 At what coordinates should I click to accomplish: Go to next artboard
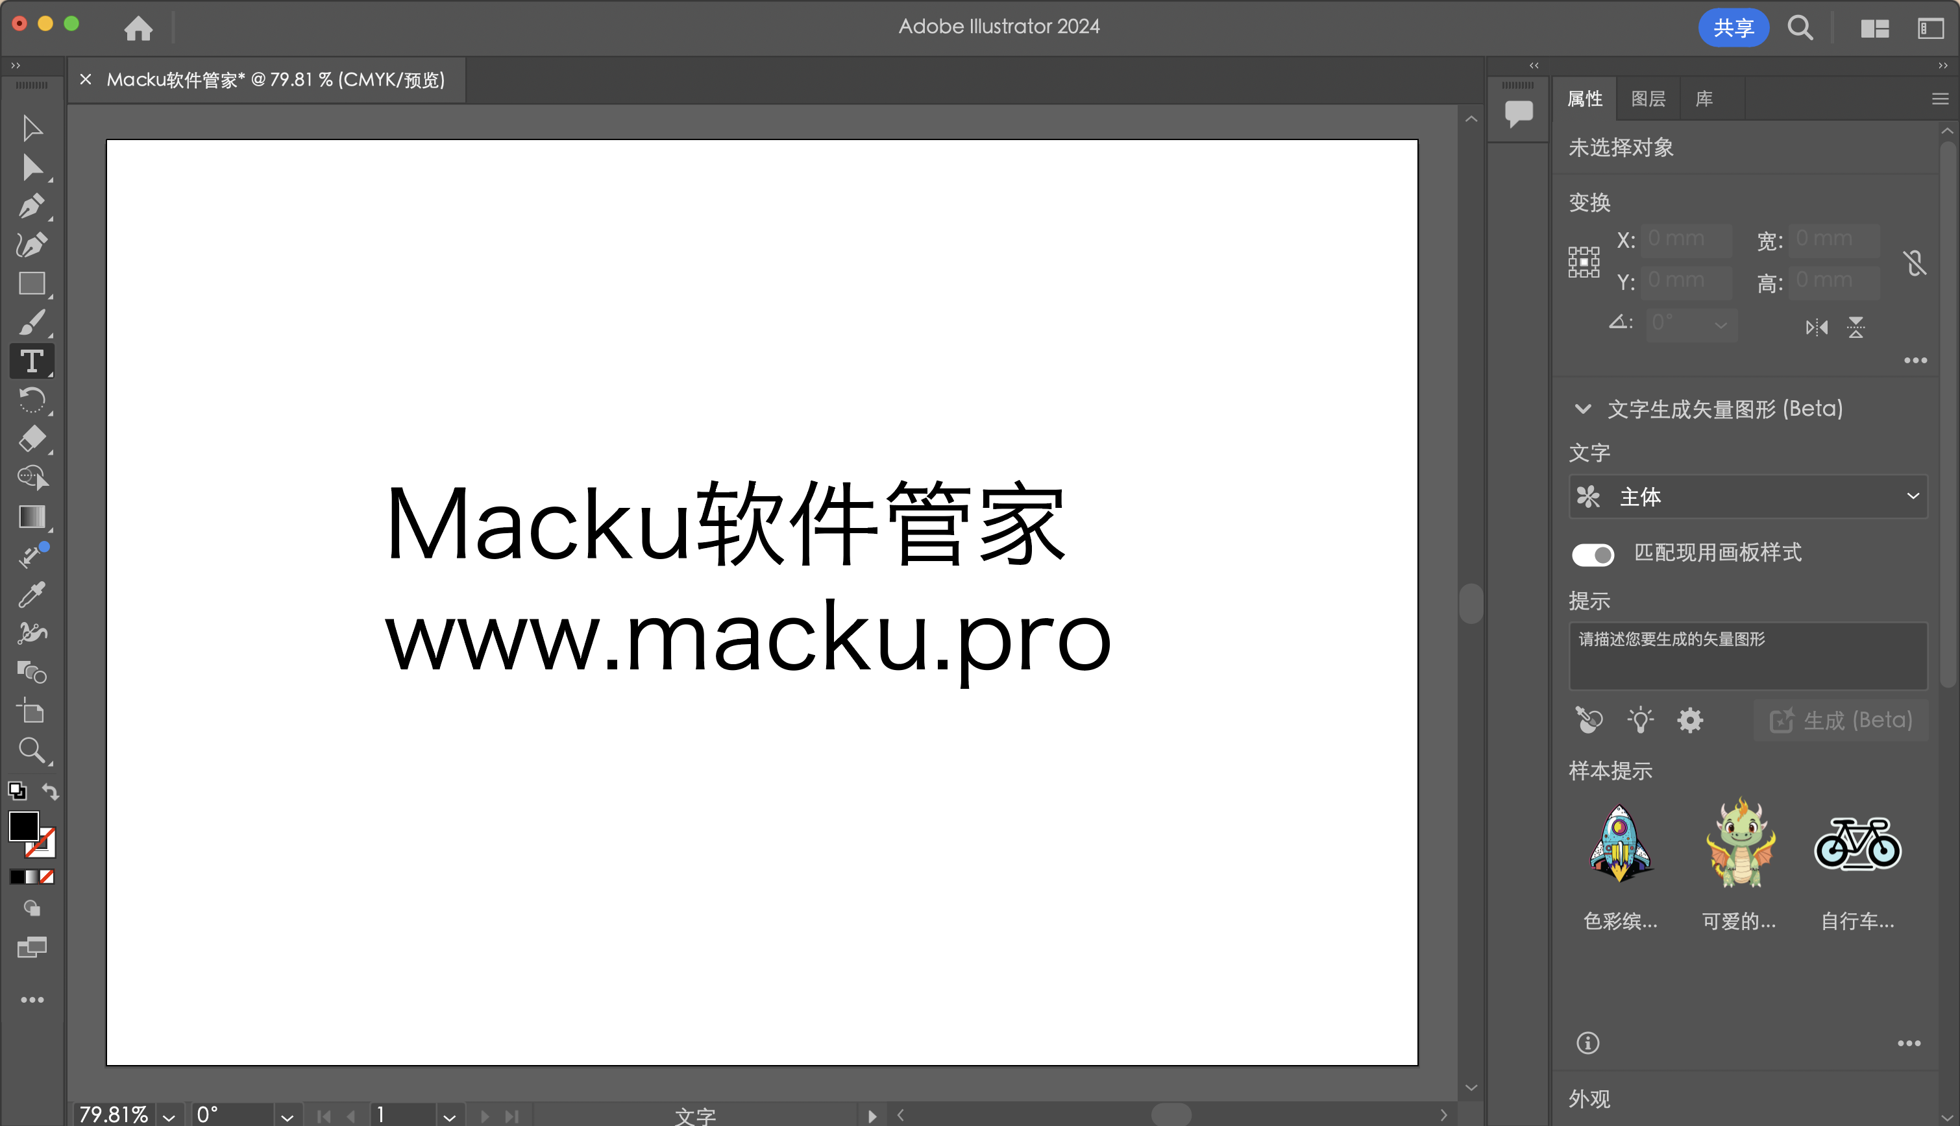click(484, 1116)
